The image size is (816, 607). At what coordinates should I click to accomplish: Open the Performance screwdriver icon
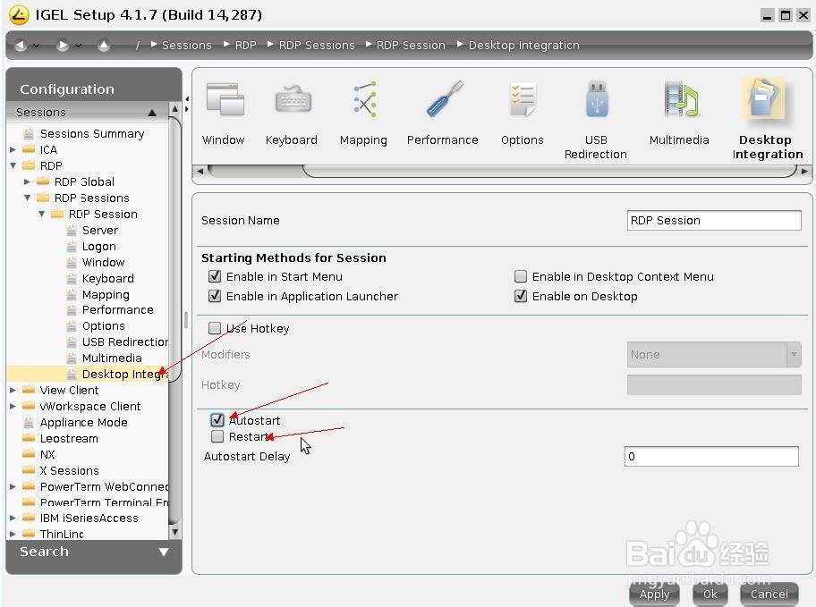pyautogui.click(x=444, y=99)
